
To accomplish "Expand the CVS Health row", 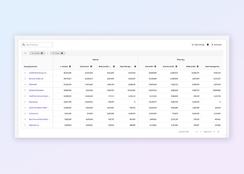I will [x=25, y=84].
